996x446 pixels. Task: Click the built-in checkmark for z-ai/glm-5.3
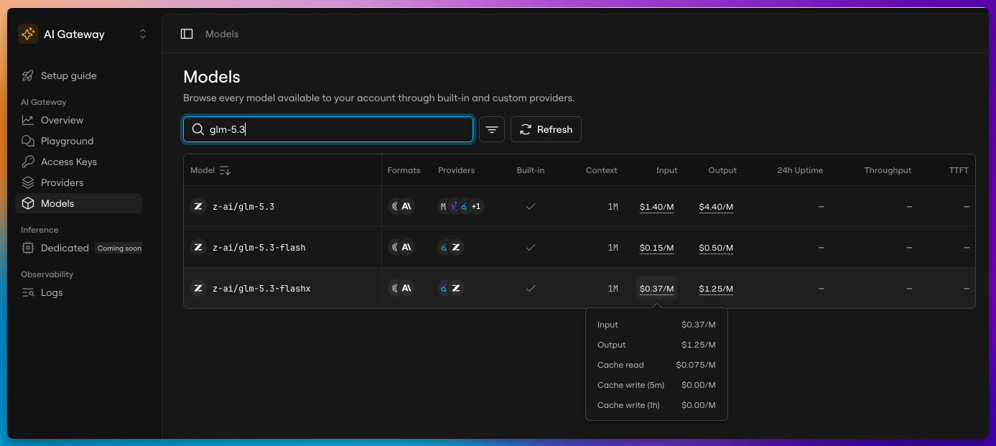click(x=531, y=207)
